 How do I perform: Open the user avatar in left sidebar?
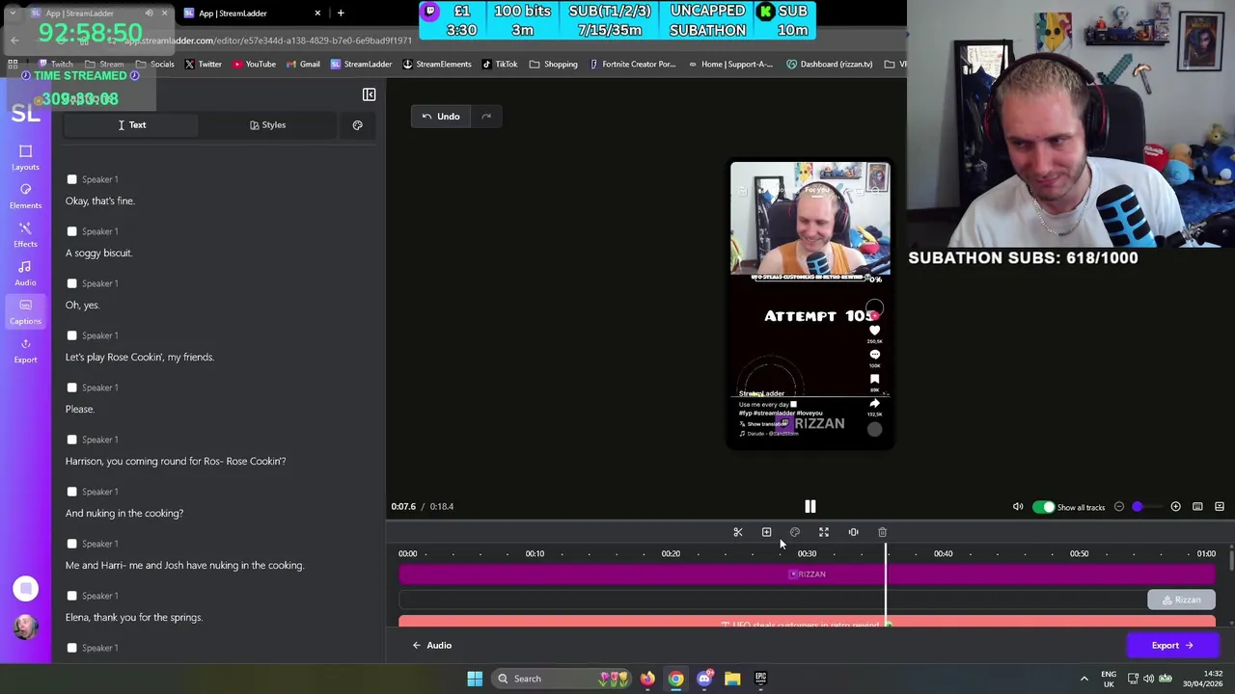coord(25,627)
